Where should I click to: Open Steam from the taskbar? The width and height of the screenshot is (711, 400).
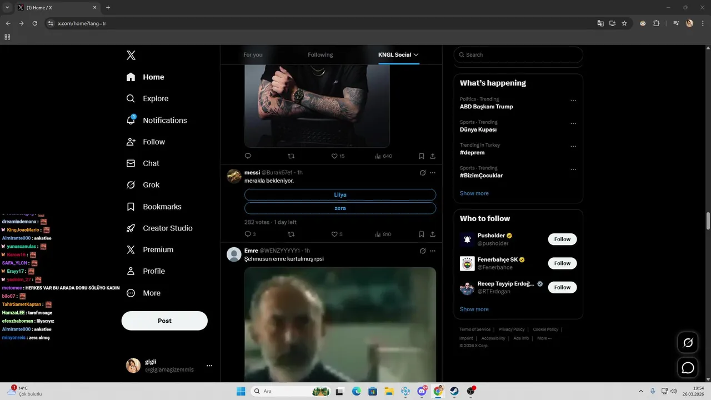[454, 391]
